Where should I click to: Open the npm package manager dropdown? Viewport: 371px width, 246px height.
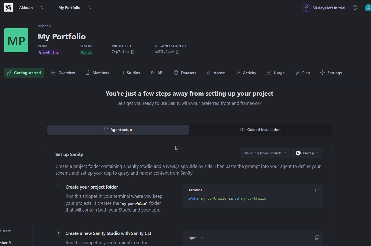(196, 238)
